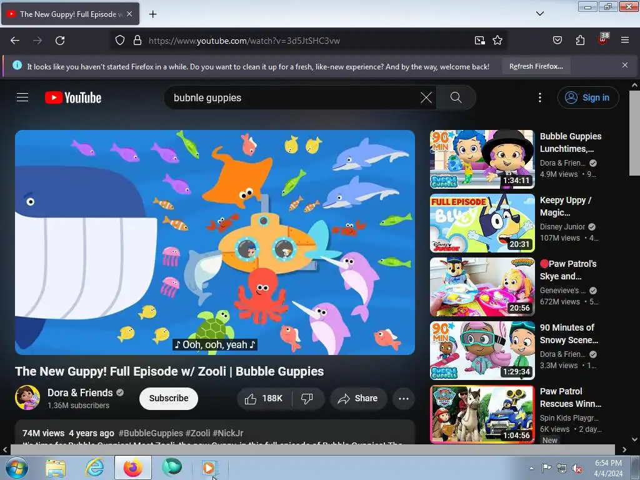Open Paw Patrol Rescues Winn... thumbnail
The image size is (640, 480).
(x=482, y=414)
